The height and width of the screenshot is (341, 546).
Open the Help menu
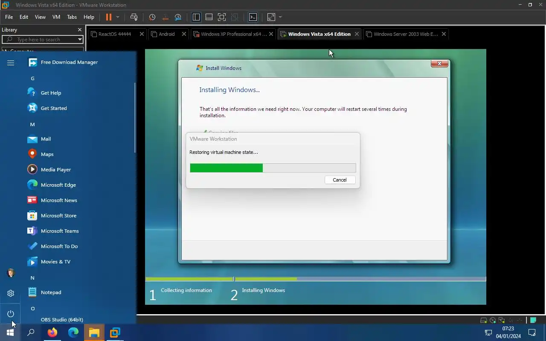coord(89,17)
